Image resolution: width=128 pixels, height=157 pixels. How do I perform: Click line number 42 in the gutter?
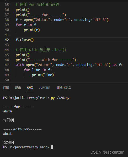click(7, 40)
